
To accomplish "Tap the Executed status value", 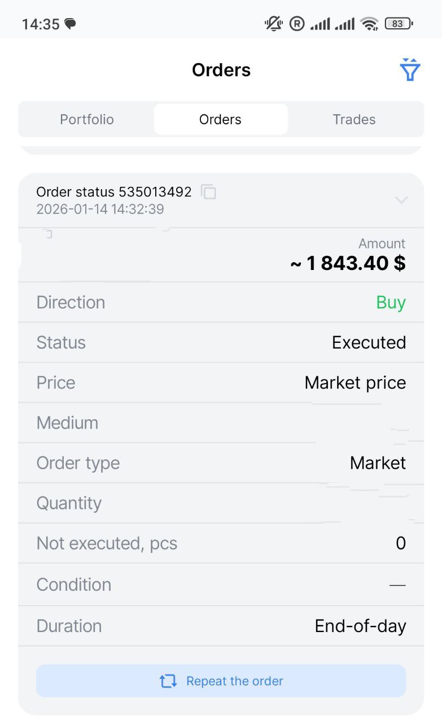I will coord(369,343).
